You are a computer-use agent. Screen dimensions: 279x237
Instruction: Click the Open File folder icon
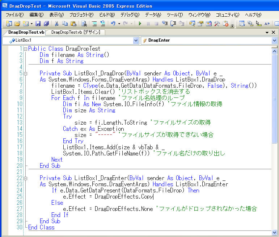[x=17, y=24]
